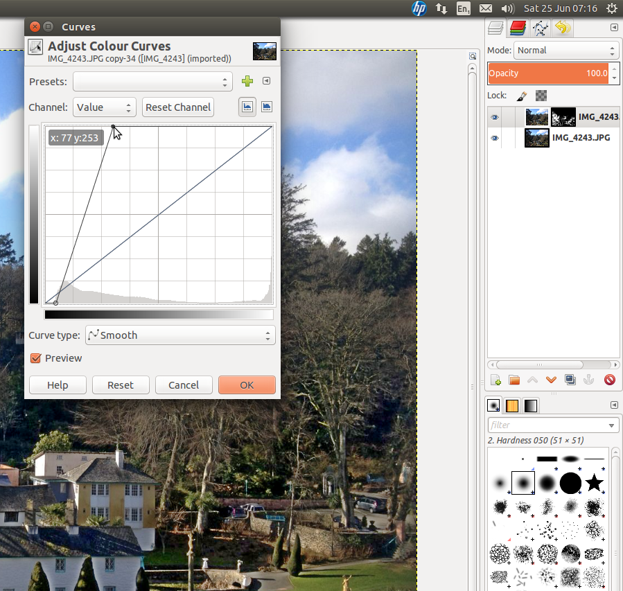Click the green plus to save preset
Image resolution: width=623 pixels, height=591 pixels.
(x=247, y=82)
